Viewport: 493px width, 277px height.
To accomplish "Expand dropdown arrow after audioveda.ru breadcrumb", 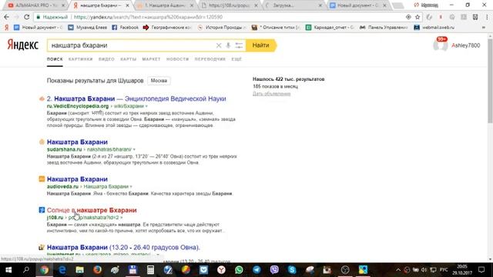I will pos(131,186).
